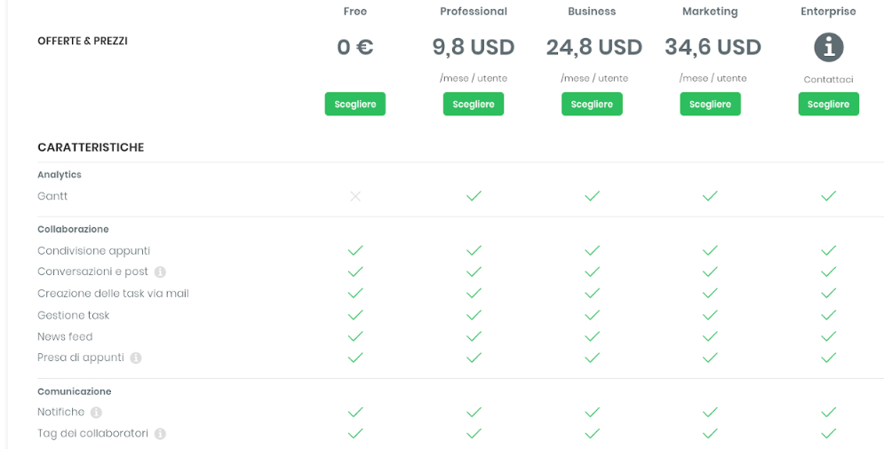Click the Creazione delle task via mail row label

tap(114, 294)
